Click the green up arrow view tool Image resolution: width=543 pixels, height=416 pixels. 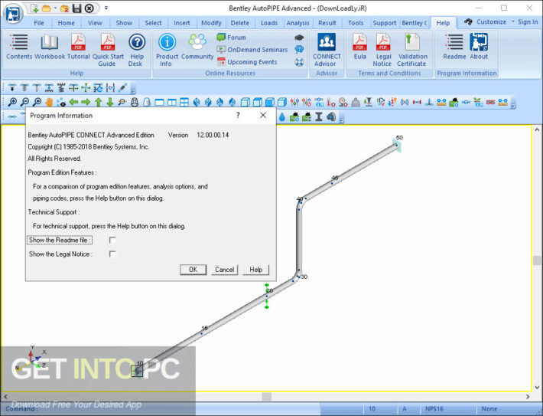coord(99,102)
